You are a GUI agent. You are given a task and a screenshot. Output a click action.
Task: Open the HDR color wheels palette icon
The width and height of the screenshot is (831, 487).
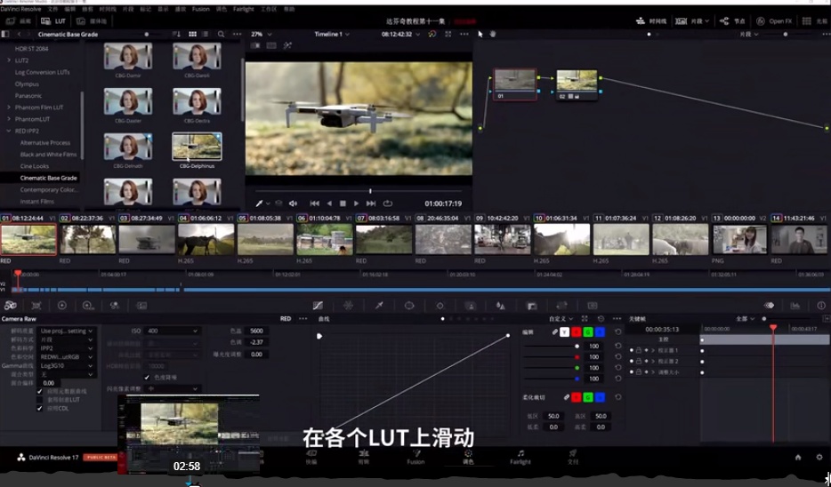(x=88, y=306)
